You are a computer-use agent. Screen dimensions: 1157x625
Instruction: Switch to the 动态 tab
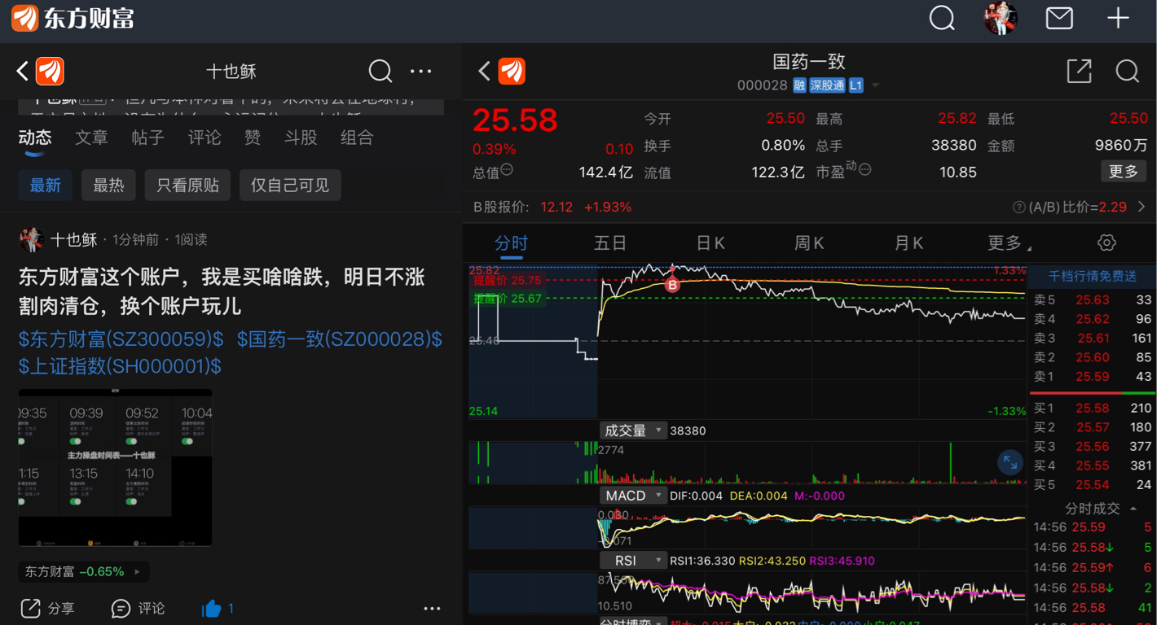[35, 138]
